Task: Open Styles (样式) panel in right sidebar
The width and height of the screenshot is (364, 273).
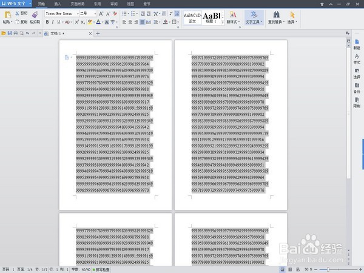Action: click(357, 59)
